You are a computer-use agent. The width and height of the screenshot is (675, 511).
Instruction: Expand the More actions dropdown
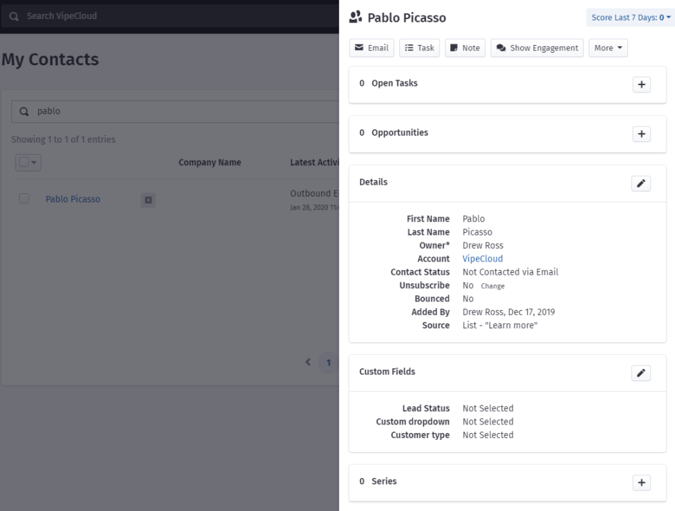click(607, 48)
